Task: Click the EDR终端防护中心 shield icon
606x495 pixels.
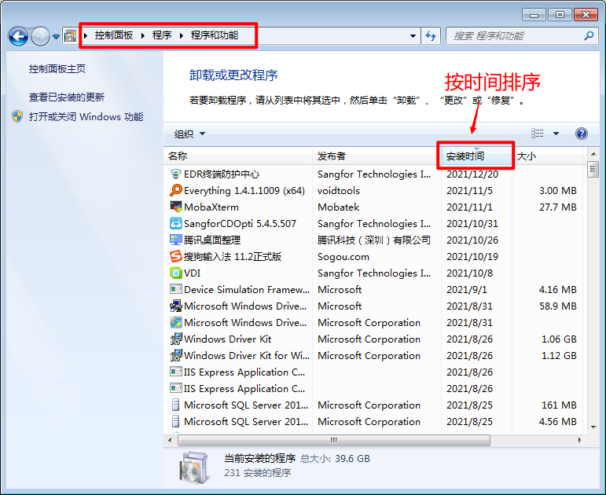Action: tap(176, 174)
